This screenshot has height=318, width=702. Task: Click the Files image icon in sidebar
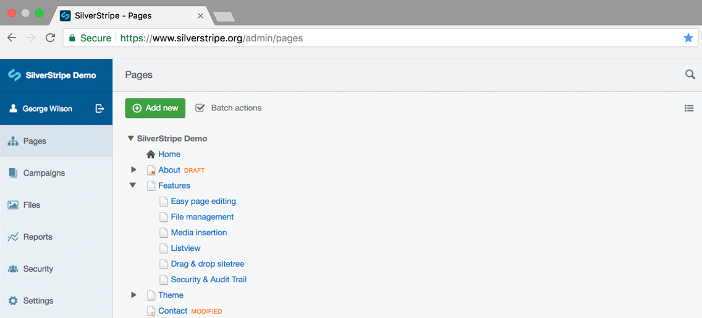pos(13,205)
